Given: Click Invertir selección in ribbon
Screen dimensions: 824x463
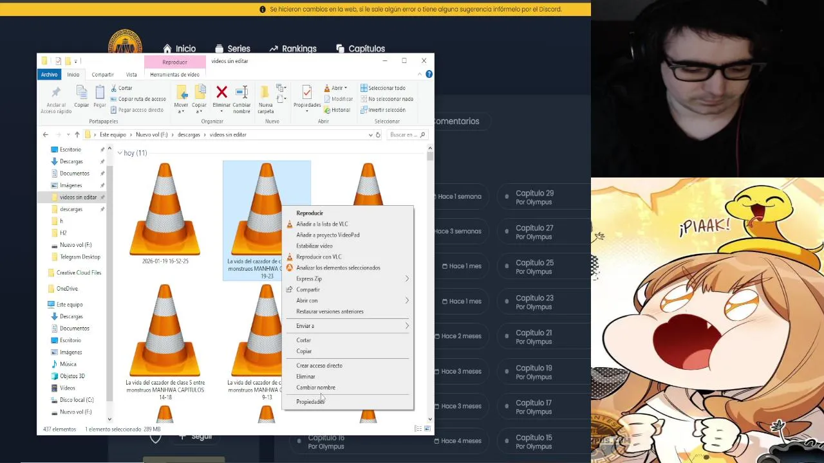Looking at the screenshot, I should (x=382, y=110).
